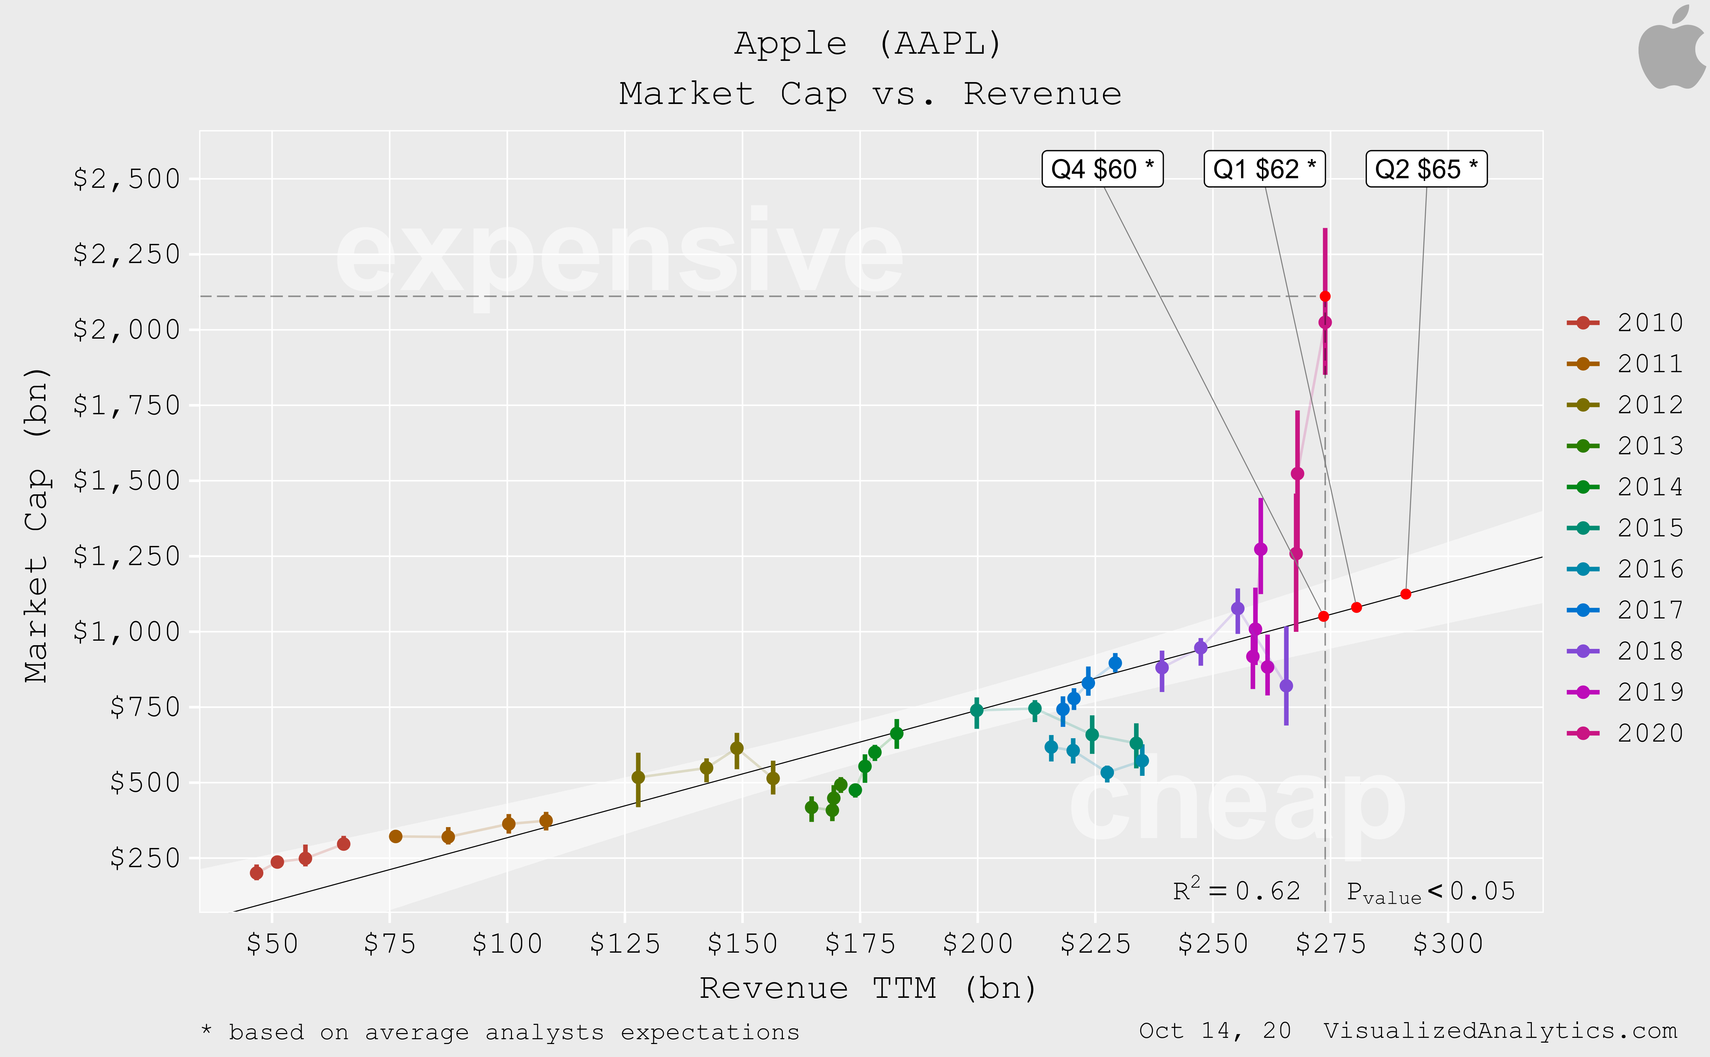Click the $300 revenue tick label
The width and height of the screenshot is (1710, 1057).
pos(1448,944)
